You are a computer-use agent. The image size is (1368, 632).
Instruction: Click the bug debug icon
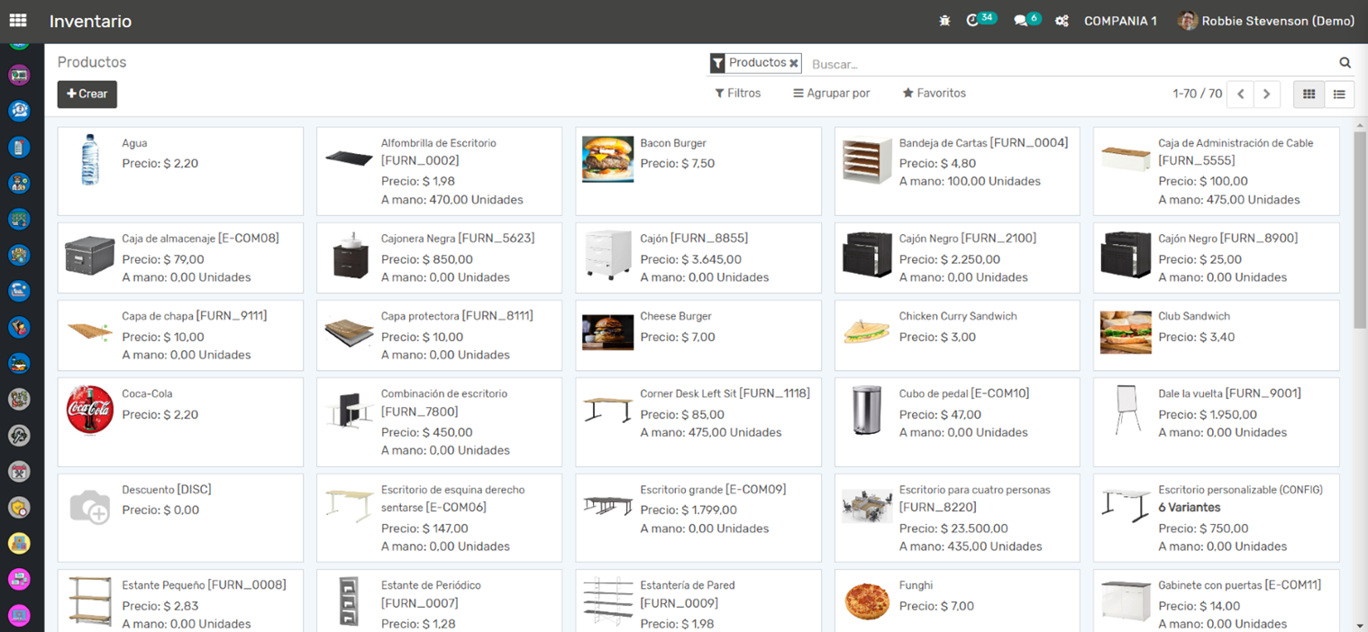pos(944,21)
